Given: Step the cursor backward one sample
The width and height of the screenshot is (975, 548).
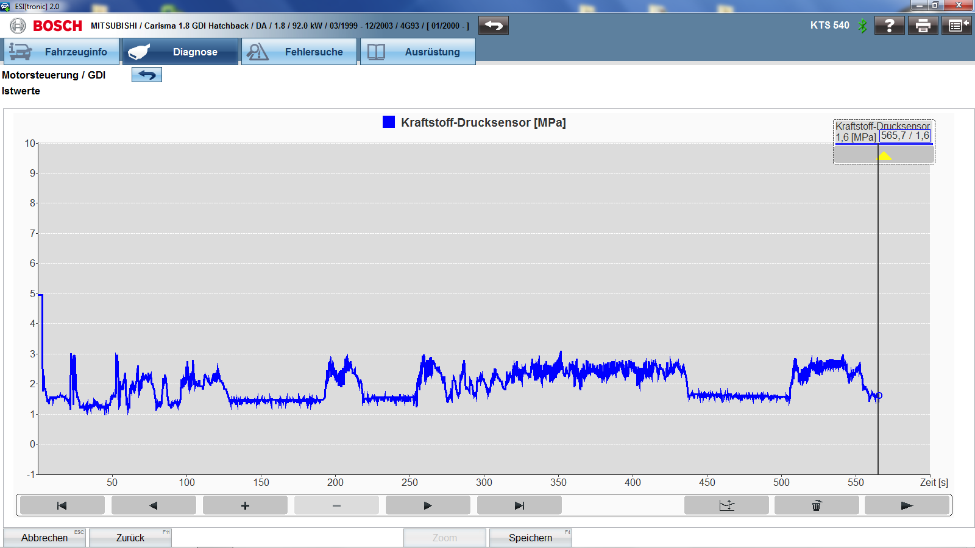Looking at the screenshot, I should 154,505.
